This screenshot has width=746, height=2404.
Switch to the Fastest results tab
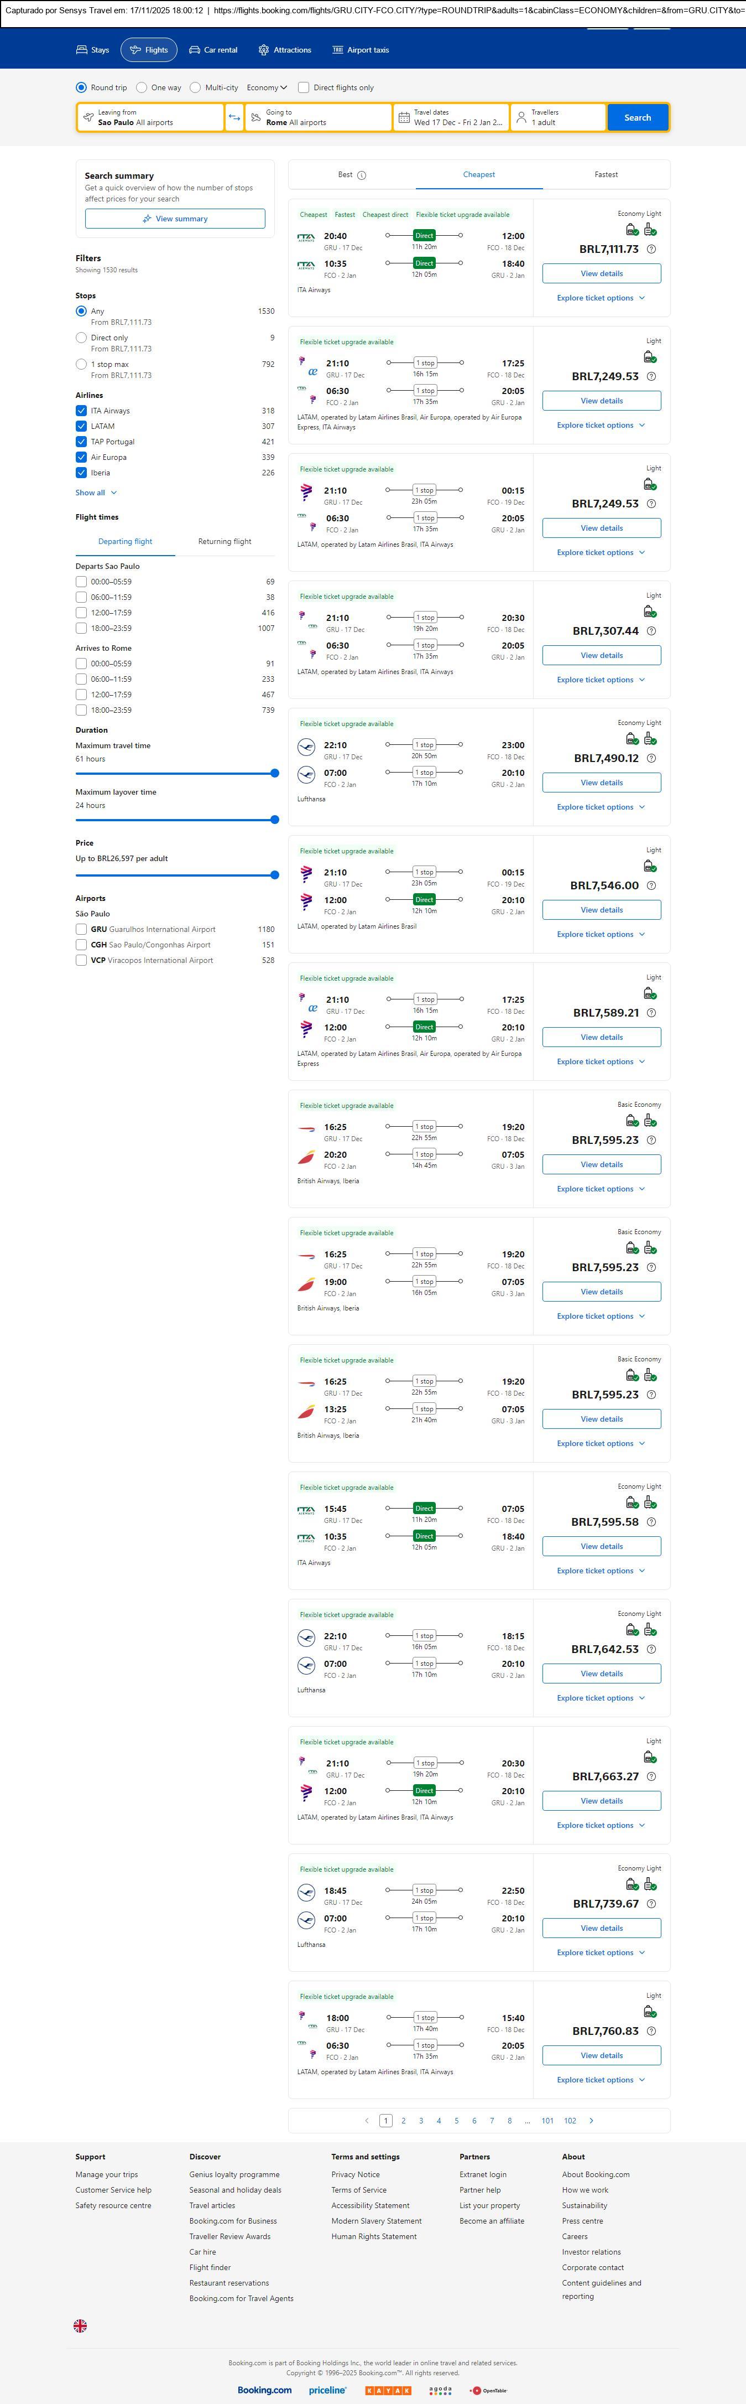605,174
